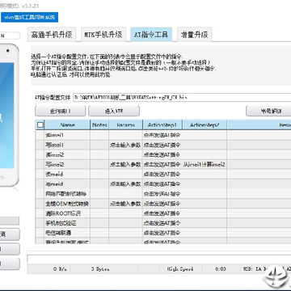Select the 清除ROOT标识 row name
Screen dimensions: 291x291
point(63,213)
